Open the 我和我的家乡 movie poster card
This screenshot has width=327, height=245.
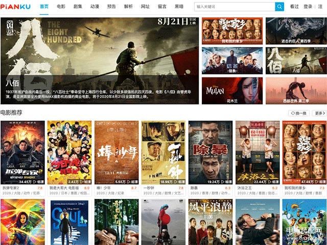point(305,153)
